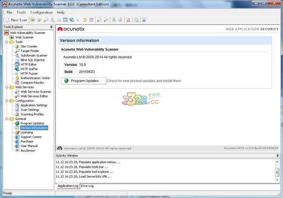Open Application Settings tree item
283x198 pixels.
(34, 105)
